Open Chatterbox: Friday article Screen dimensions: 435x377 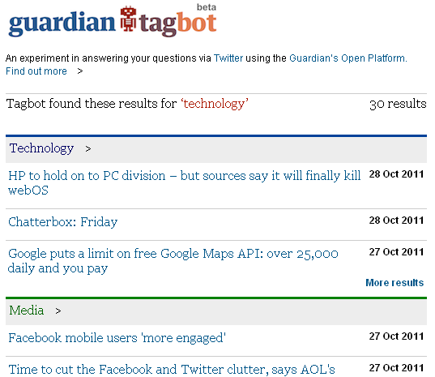pos(63,222)
